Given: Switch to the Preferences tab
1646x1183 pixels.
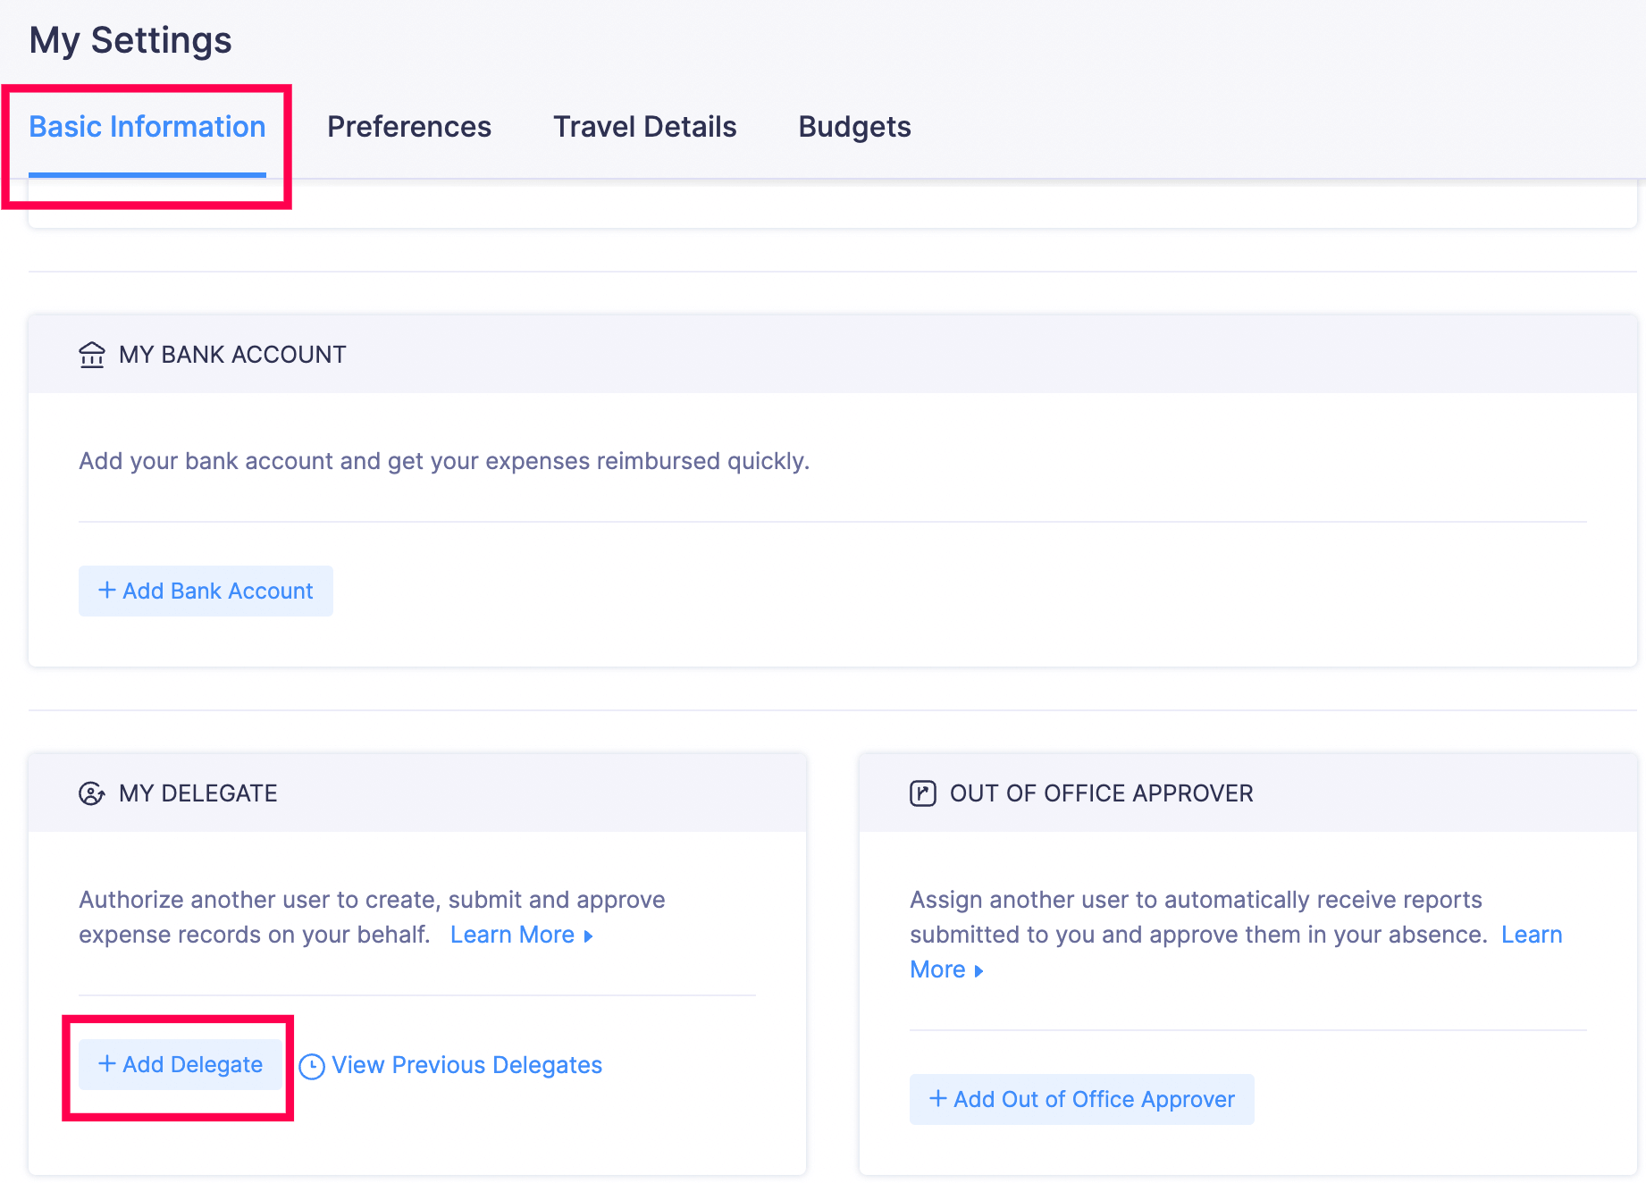Looking at the screenshot, I should pos(408,126).
